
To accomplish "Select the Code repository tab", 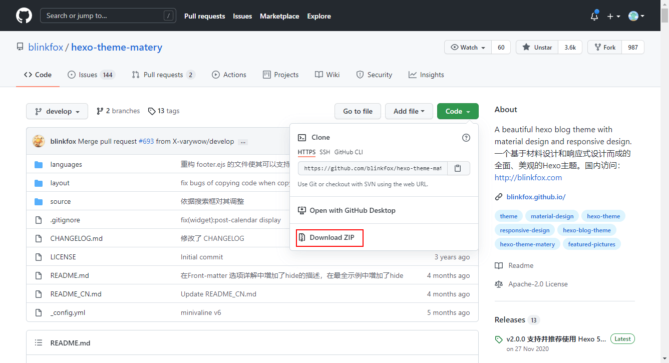I will 38,75.
